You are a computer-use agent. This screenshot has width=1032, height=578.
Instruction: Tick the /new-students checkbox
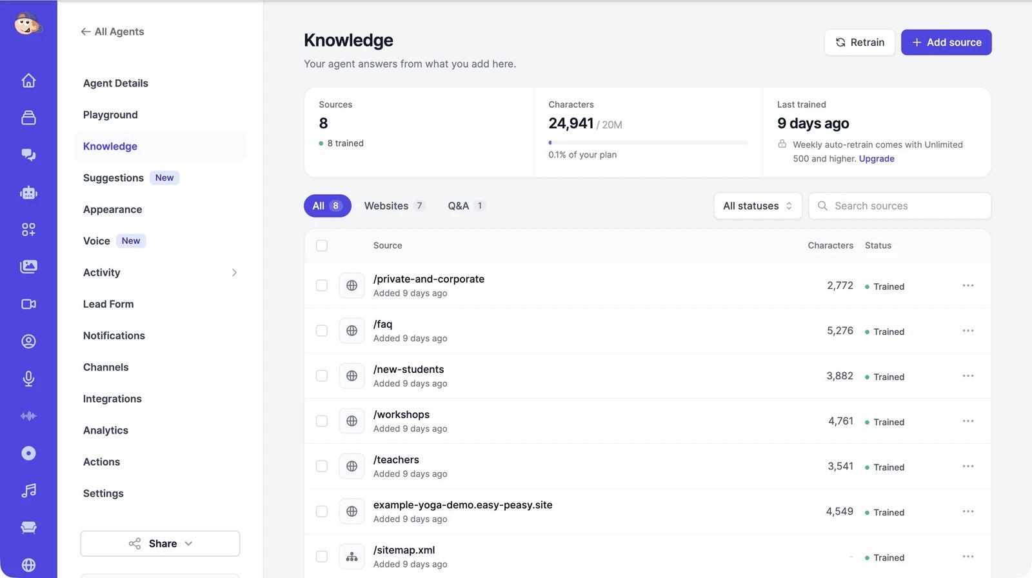[322, 376]
